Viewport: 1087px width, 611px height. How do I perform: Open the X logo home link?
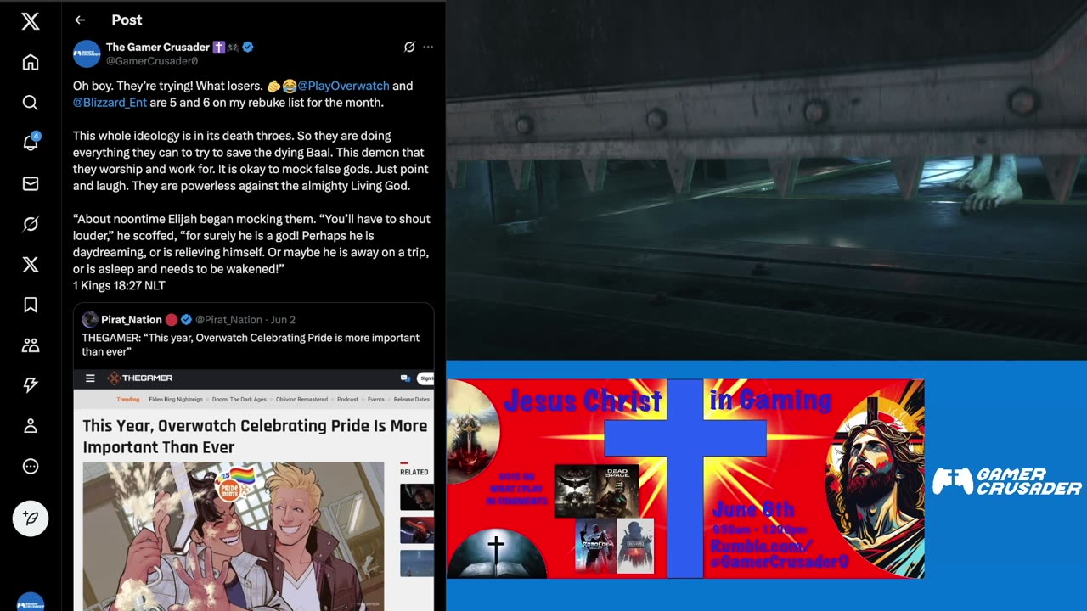(31, 22)
